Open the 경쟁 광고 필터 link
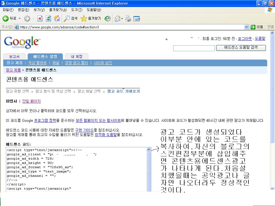The height and width of the screenshot is (206, 275). click(x=76, y=63)
